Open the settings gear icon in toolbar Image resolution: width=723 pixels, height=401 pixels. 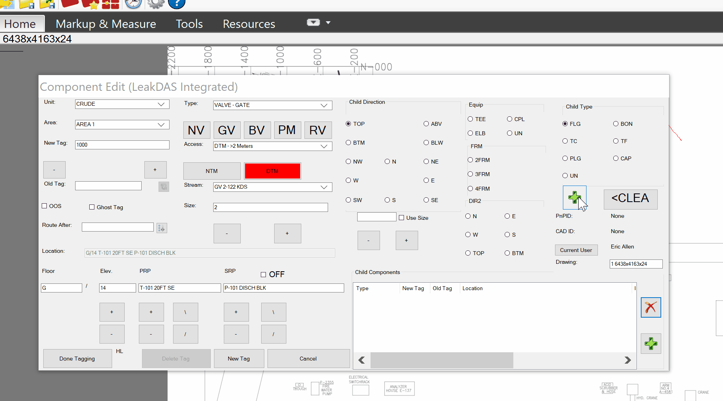(156, 4)
